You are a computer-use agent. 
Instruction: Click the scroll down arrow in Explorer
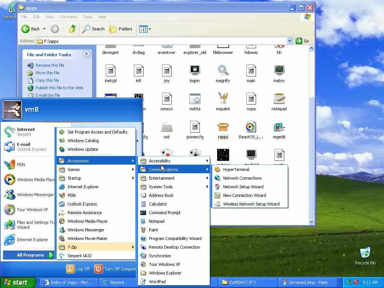(311, 222)
